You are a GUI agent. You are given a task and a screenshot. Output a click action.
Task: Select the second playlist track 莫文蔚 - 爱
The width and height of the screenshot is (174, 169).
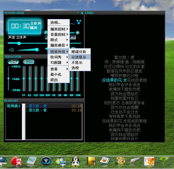pyautogui.click(x=38, y=110)
